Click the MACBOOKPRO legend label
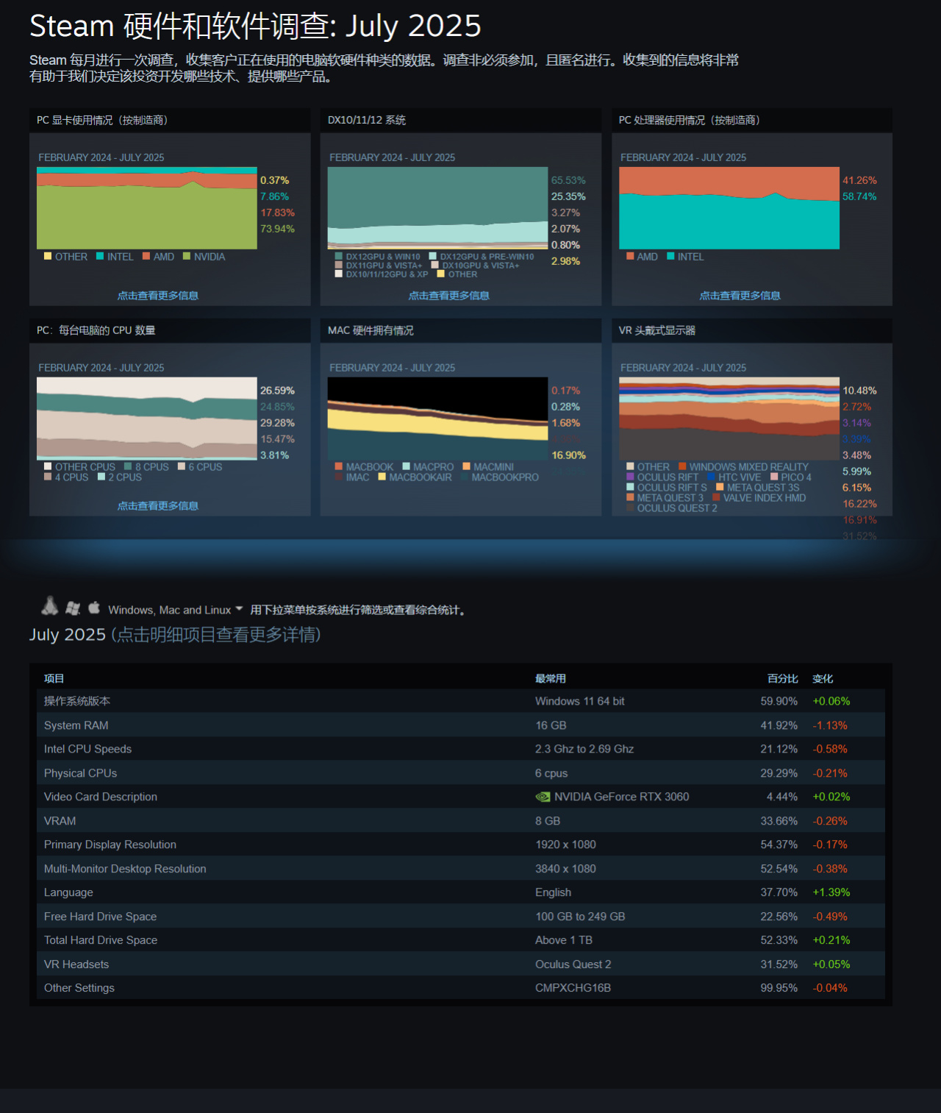The height and width of the screenshot is (1113, 941). pyautogui.click(x=505, y=477)
